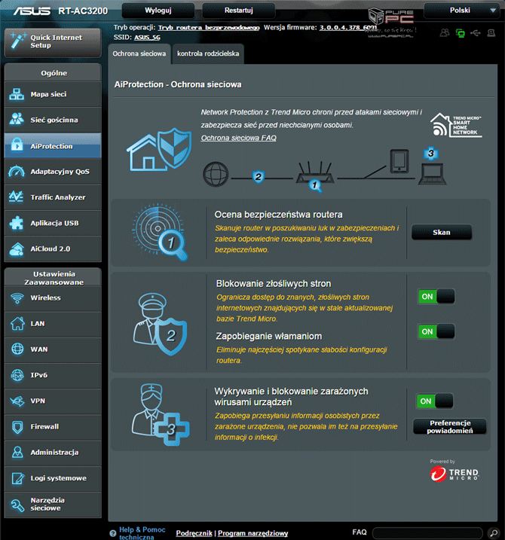This screenshot has height=540, width=505.
Task: Click the Adaptacyjny QoS gauge icon
Action: tap(17, 171)
